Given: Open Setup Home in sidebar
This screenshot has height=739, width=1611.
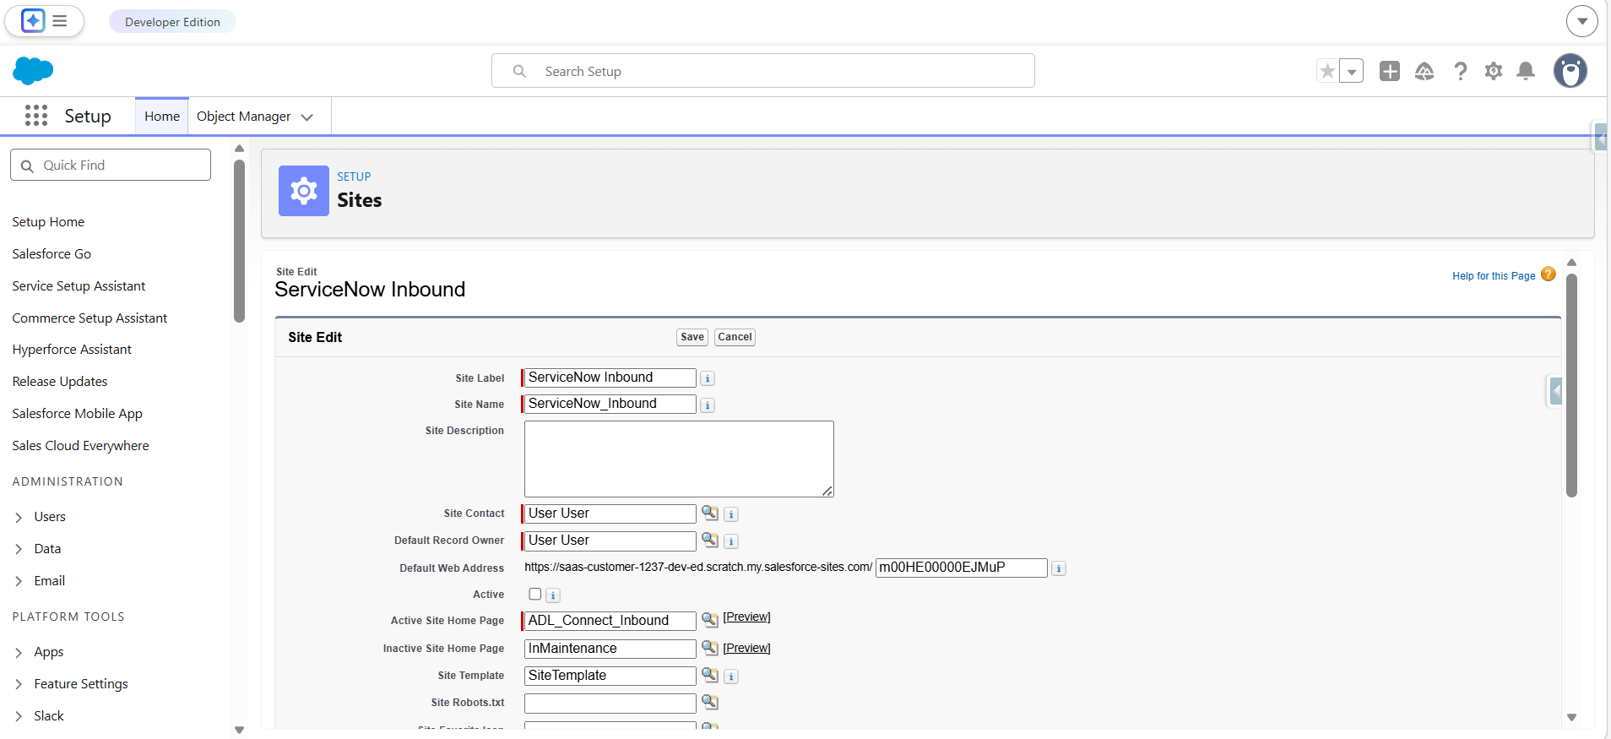Looking at the screenshot, I should pyautogui.click(x=48, y=222).
